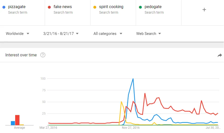
Task: Click the red average bar
Action: [17, 120]
